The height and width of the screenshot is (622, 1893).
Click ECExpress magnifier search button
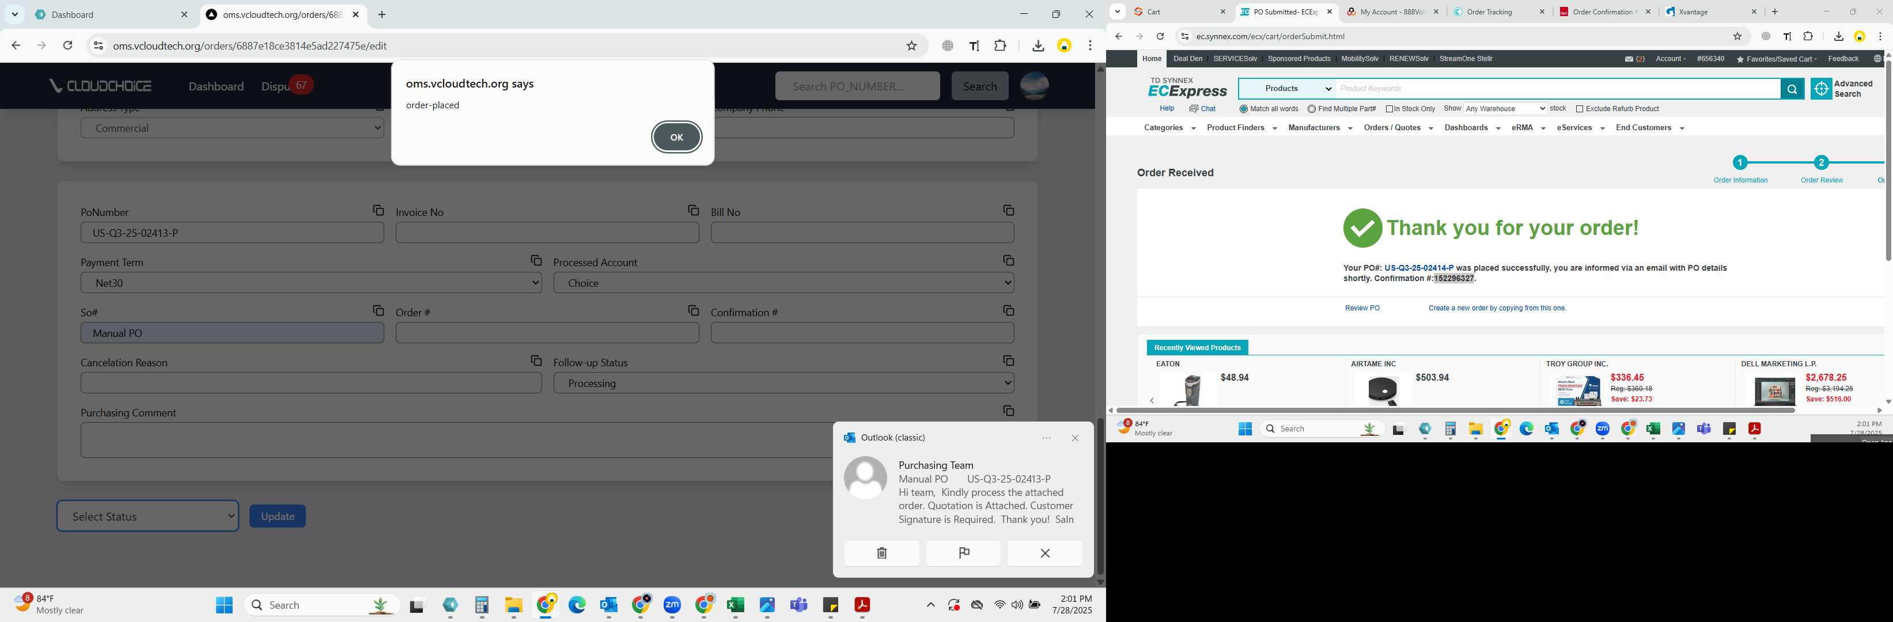[x=1792, y=89]
